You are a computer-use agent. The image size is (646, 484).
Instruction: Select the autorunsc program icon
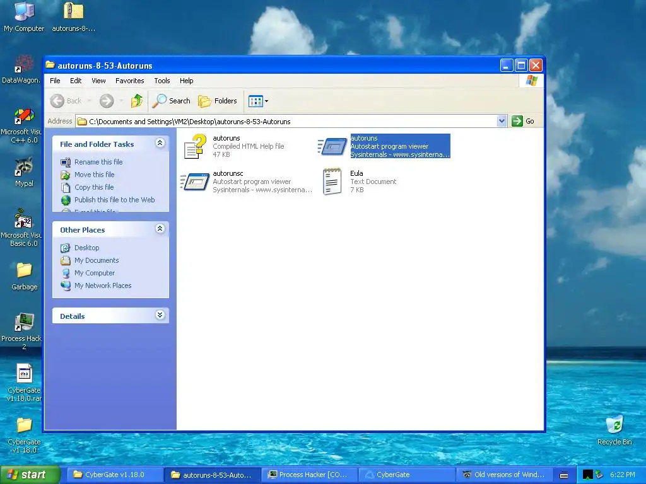coord(196,182)
